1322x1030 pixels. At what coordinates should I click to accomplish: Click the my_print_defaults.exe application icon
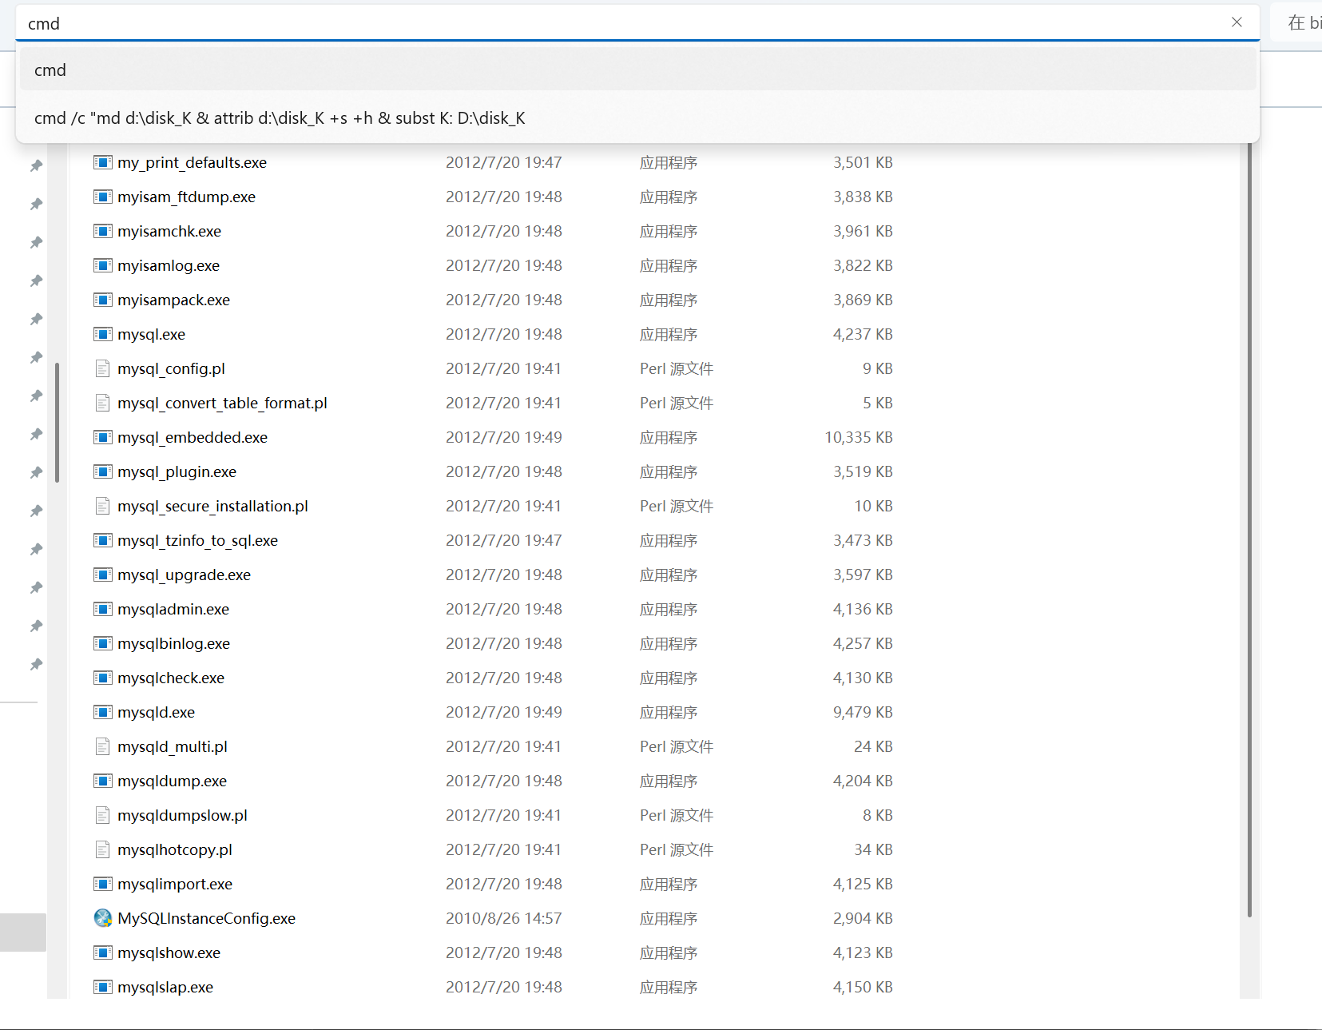pyautogui.click(x=102, y=162)
